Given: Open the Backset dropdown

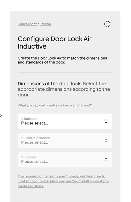Looking at the screenshot, I should [65, 121].
